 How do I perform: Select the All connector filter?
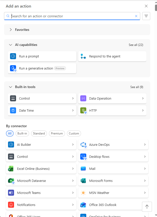pos(10,133)
